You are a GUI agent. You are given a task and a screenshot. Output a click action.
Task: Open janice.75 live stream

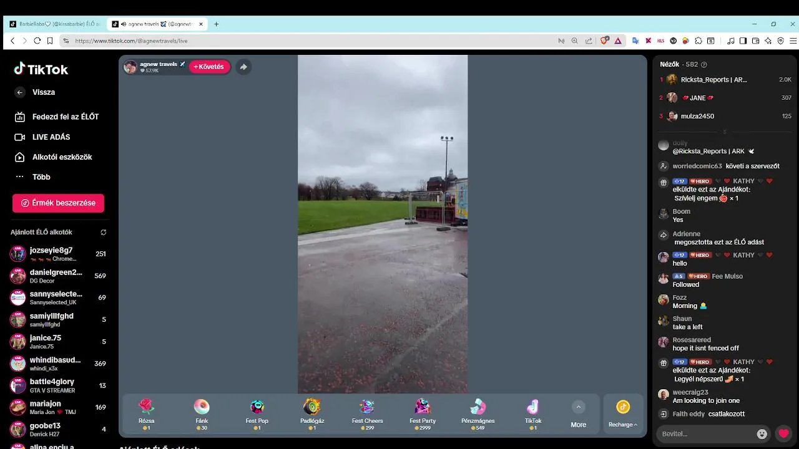pyautogui.click(x=60, y=341)
